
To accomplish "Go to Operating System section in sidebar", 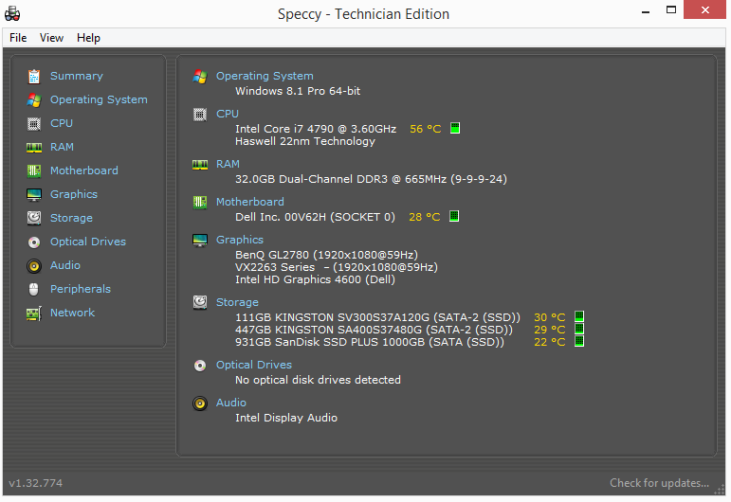I will (x=99, y=99).
